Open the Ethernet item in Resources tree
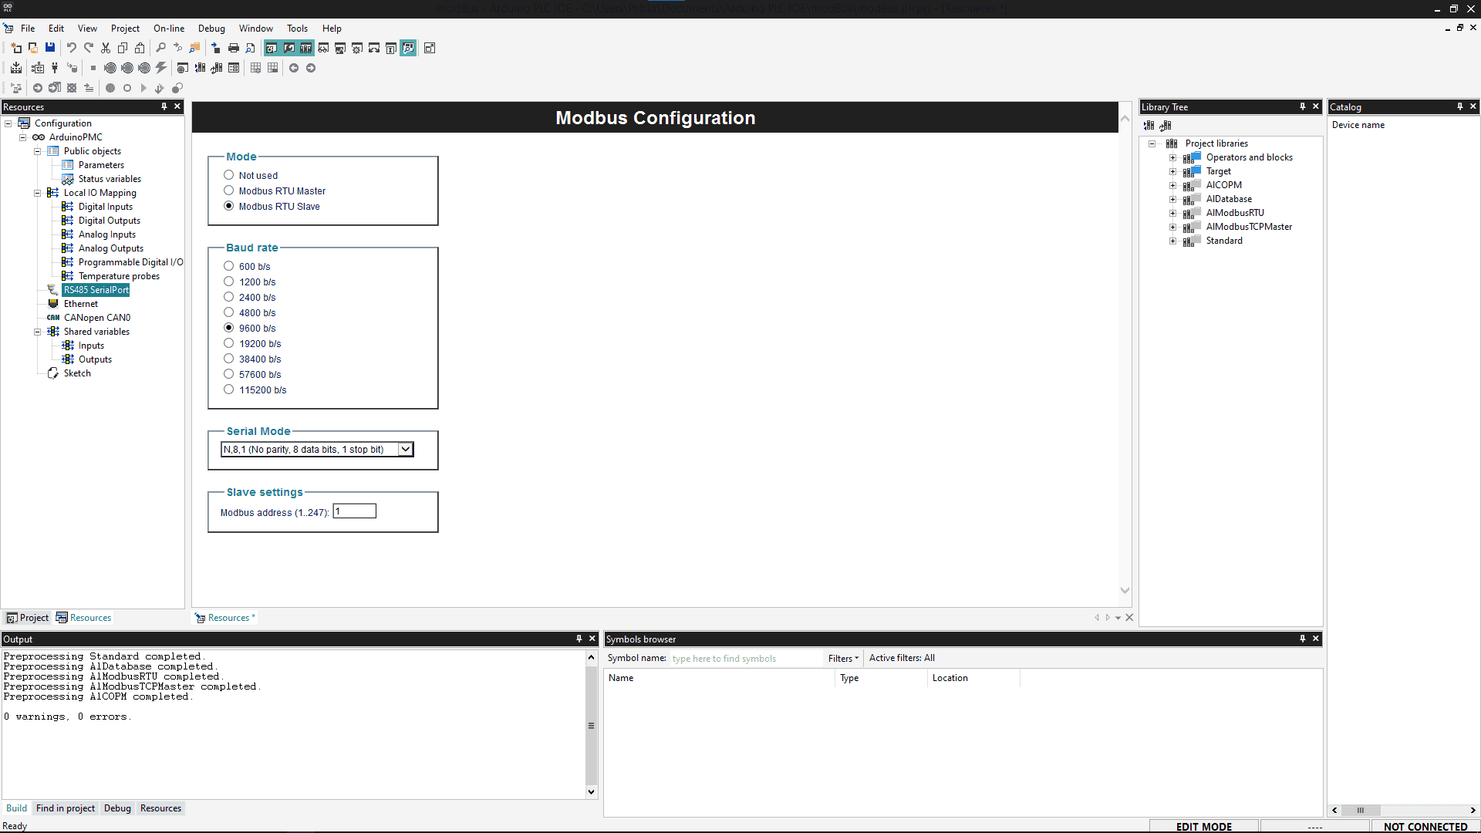1481x833 pixels. click(x=80, y=304)
